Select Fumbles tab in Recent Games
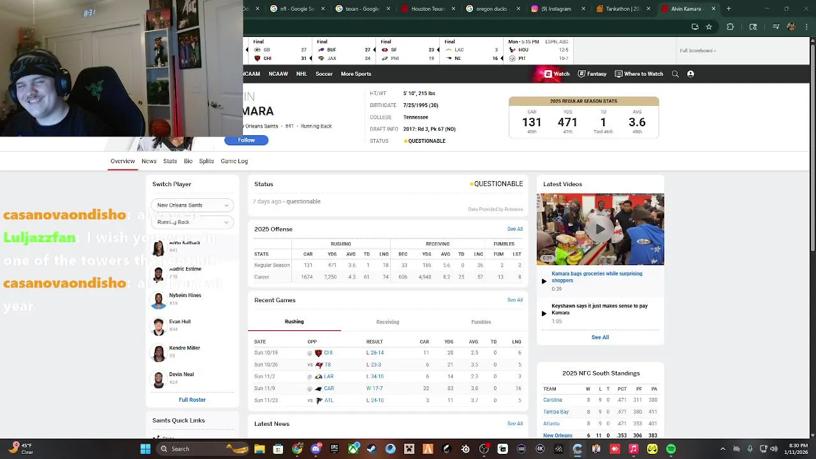 tap(481, 322)
